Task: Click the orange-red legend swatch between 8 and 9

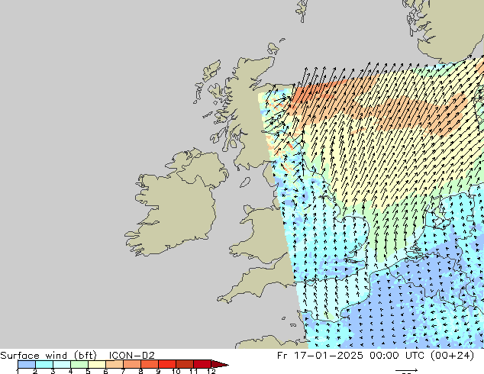Action: 150,364
